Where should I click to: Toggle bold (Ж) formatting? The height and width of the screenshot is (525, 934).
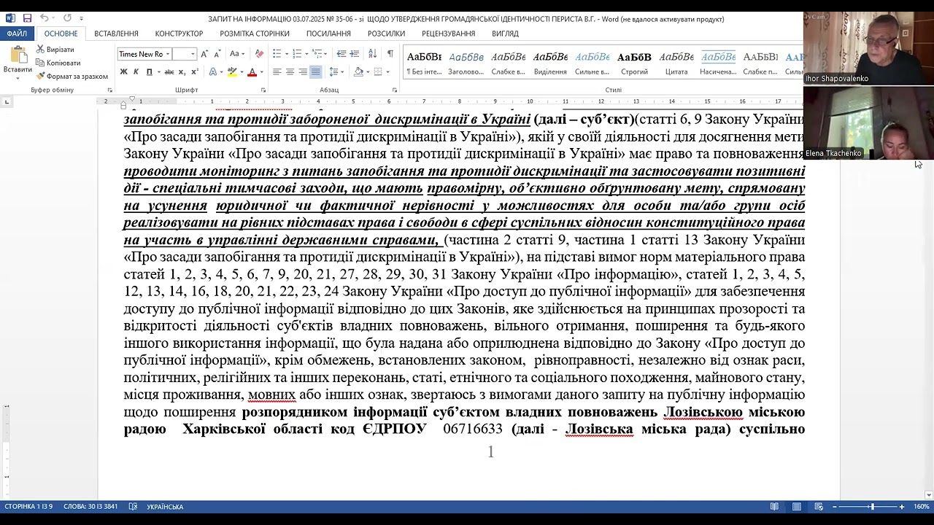coord(123,71)
